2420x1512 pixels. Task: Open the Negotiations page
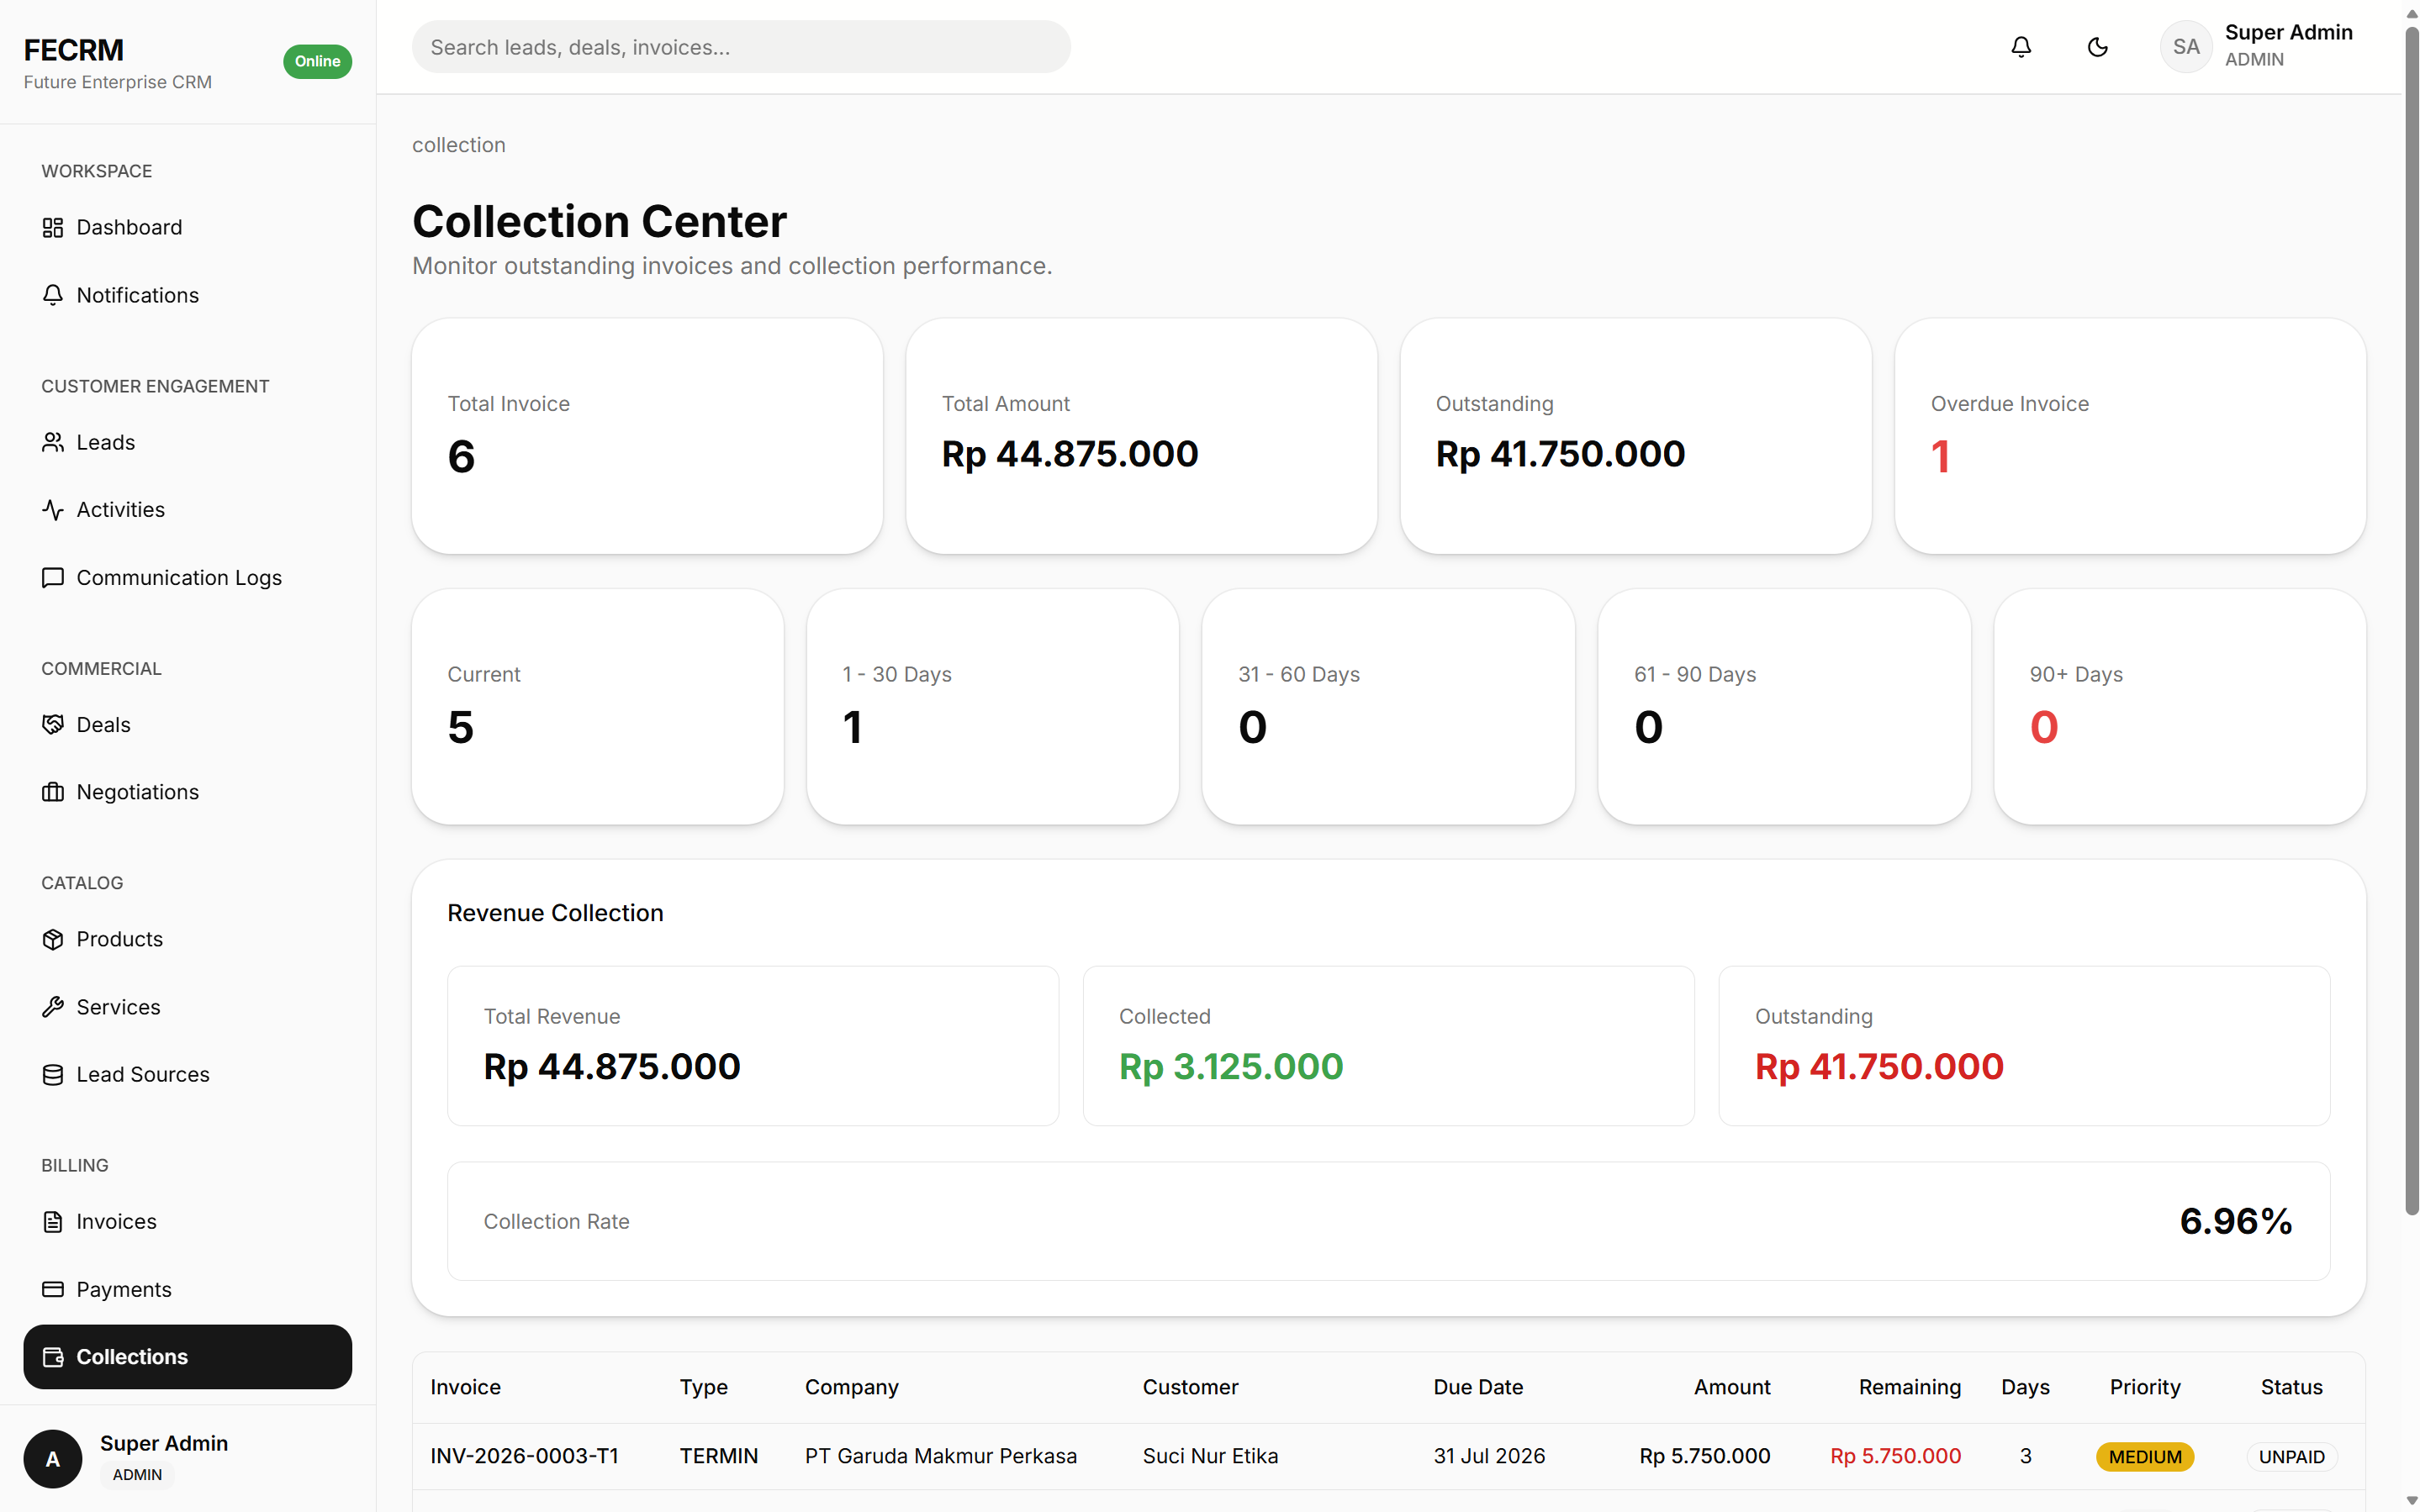point(188,792)
